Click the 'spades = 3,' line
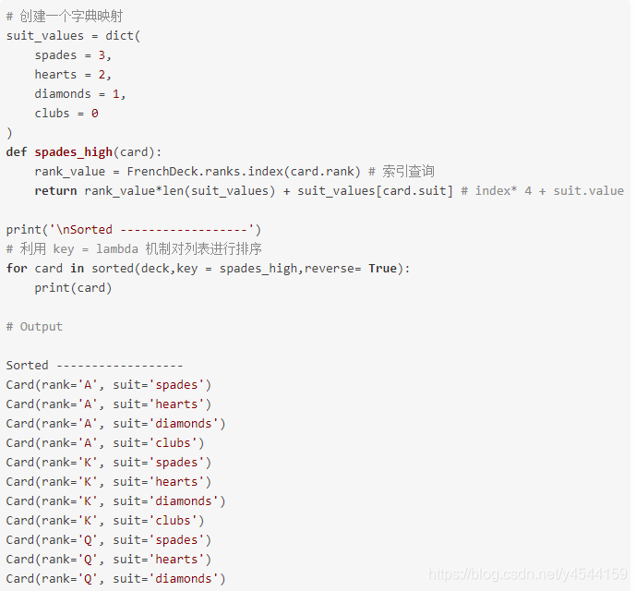This screenshot has height=591, width=636. (73, 55)
